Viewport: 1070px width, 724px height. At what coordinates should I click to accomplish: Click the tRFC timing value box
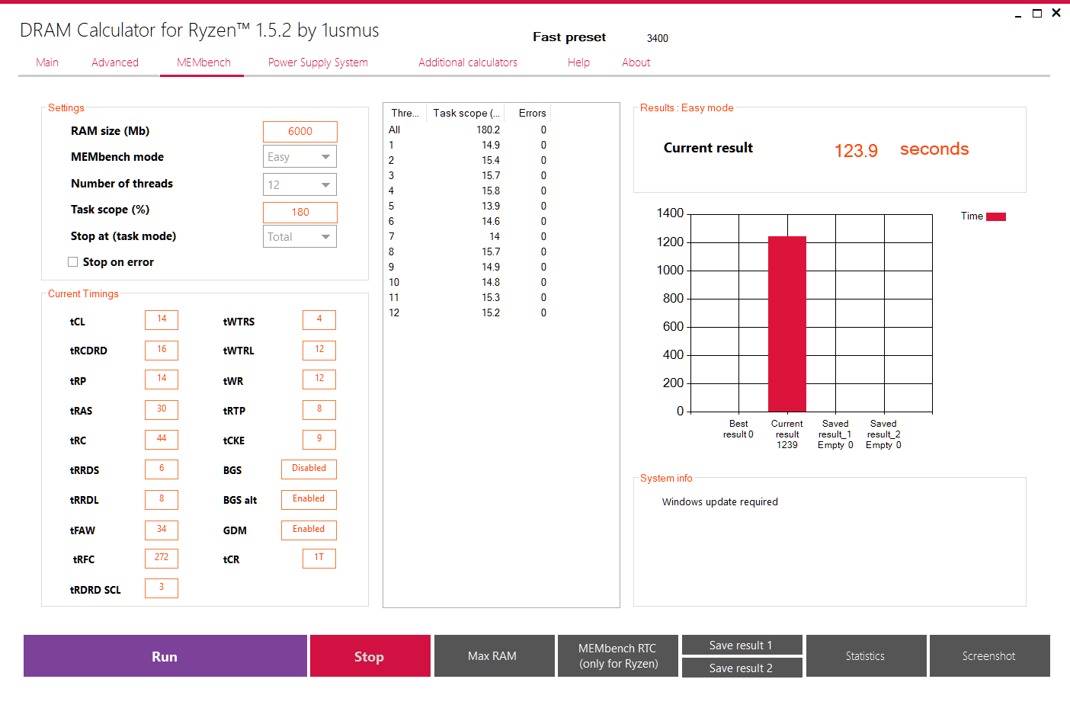(162, 559)
